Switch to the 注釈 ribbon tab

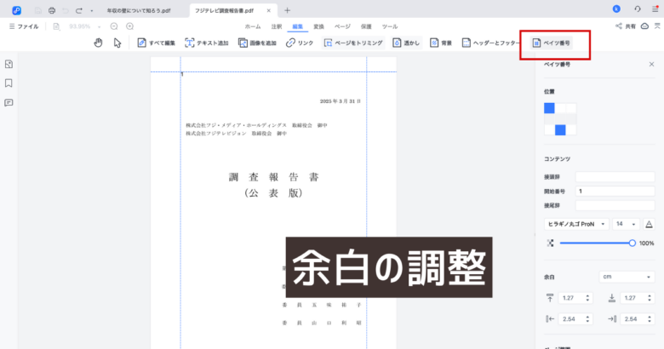click(x=275, y=26)
